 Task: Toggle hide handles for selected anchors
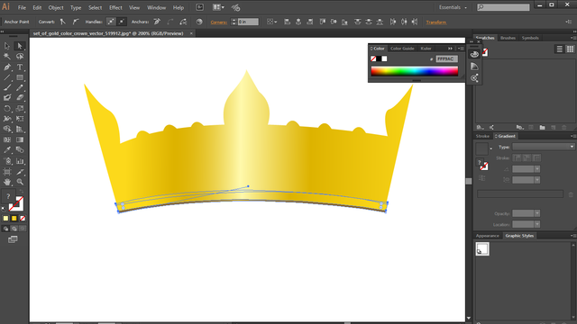pos(122,22)
